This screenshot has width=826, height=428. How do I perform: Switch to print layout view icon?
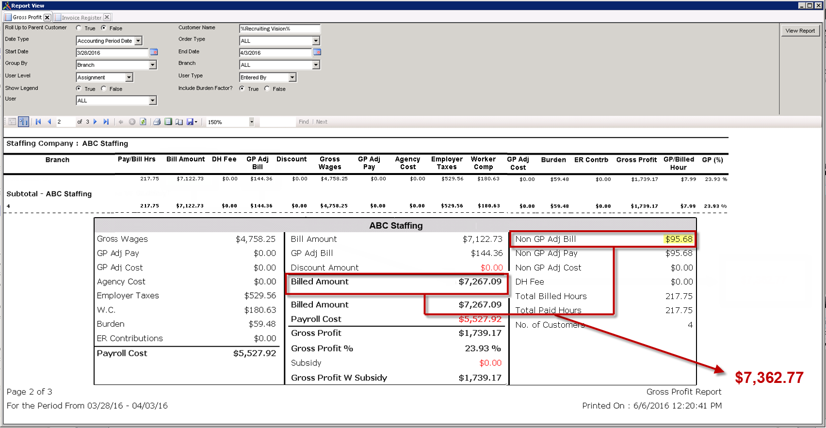(x=168, y=122)
